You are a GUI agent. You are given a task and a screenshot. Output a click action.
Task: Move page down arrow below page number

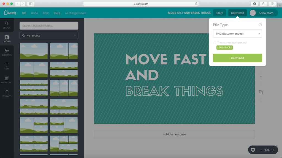[x=261, y=84]
